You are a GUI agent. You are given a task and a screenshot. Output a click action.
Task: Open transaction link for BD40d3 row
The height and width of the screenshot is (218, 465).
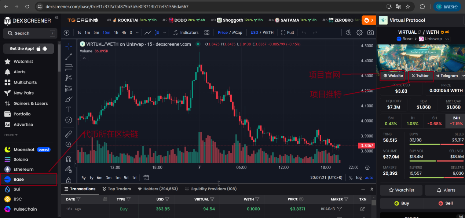coord(363,209)
